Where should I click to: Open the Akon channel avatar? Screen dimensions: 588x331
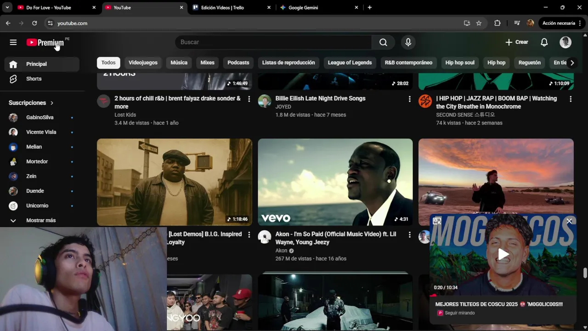(x=264, y=237)
